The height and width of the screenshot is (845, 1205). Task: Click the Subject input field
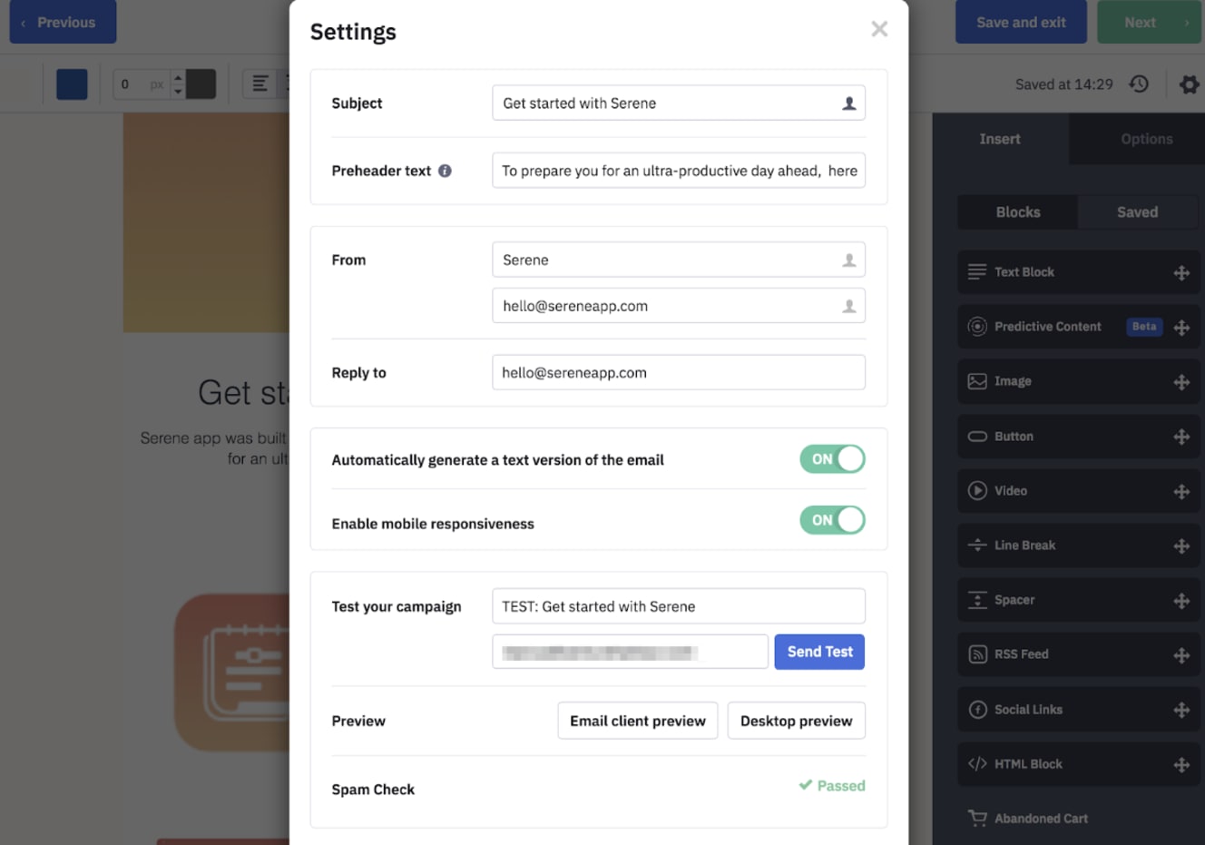point(679,103)
